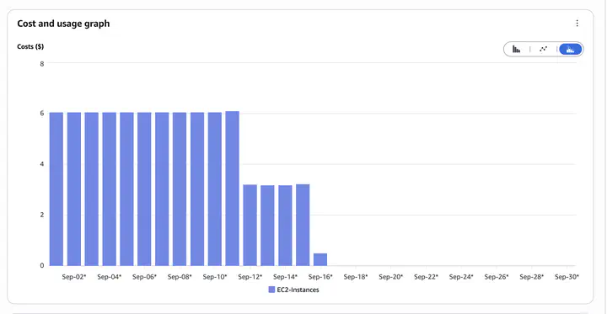
Task: Click the Sep-20* date label
Action: pyautogui.click(x=390, y=277)
